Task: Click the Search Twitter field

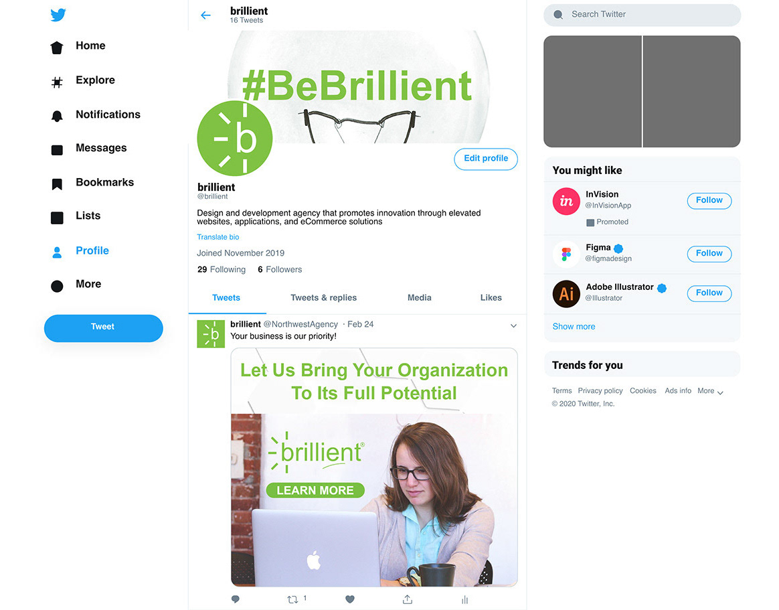Action: click(x=642, y=15)
